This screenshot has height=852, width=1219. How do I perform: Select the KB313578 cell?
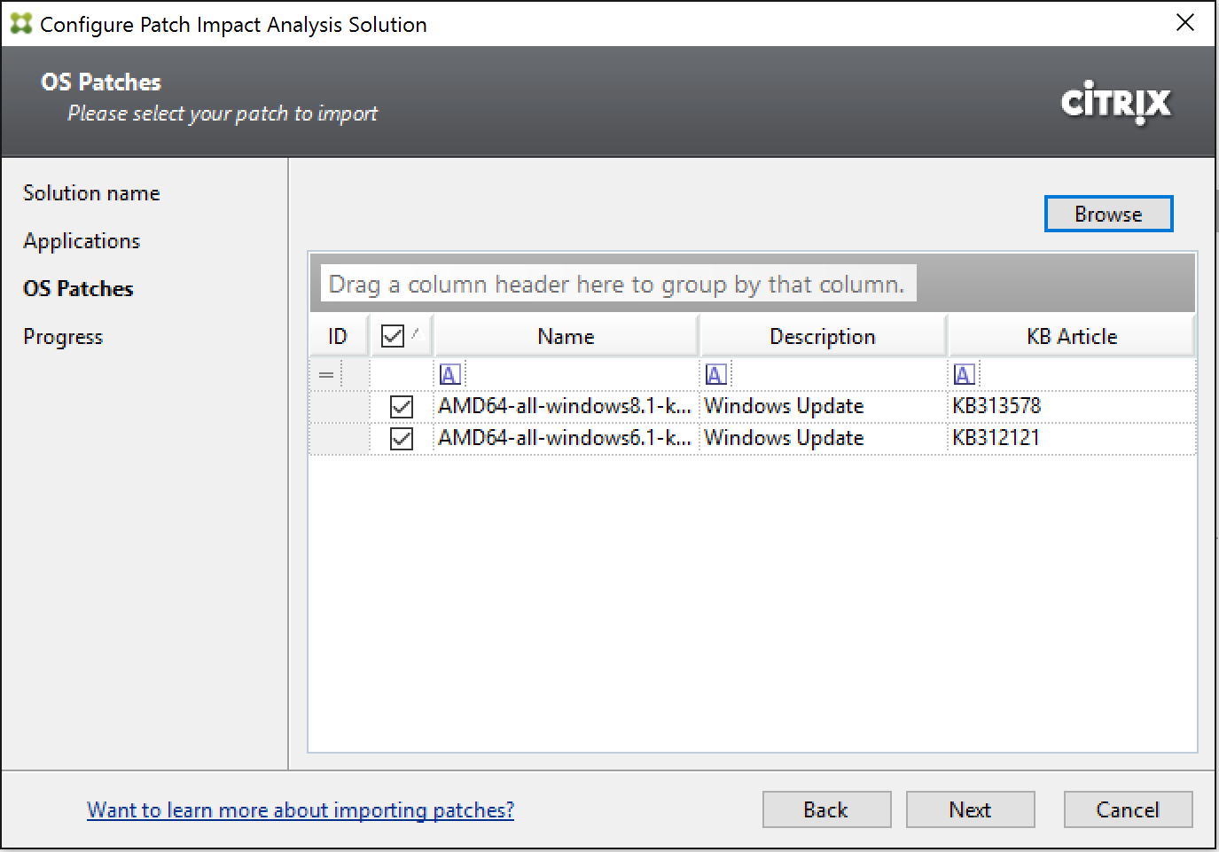(x=996, y=407)
